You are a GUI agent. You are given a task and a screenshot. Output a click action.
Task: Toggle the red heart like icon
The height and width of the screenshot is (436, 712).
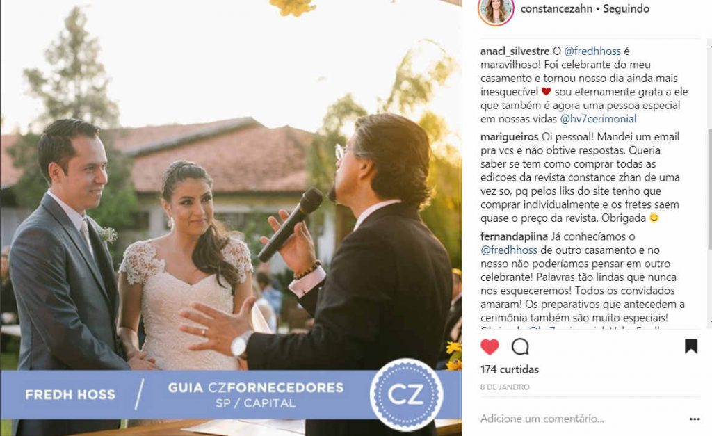point(489,346)
